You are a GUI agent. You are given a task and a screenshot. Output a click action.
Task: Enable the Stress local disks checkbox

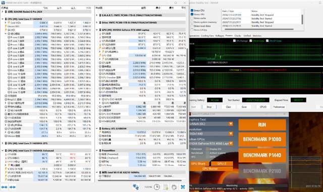point(192,26)
